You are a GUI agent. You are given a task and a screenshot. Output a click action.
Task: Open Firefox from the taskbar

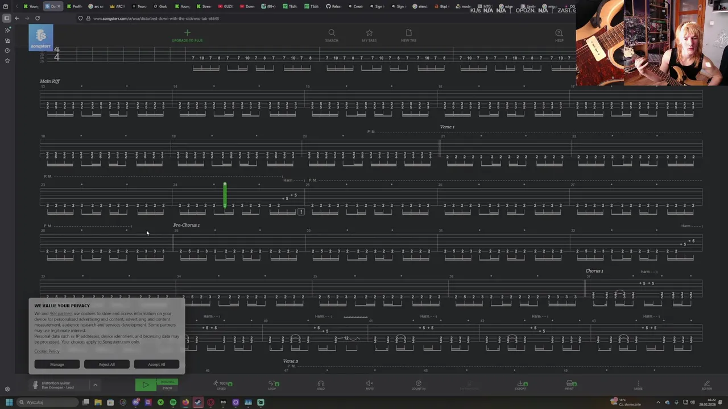pyautogui.click(x=185, y=402)
